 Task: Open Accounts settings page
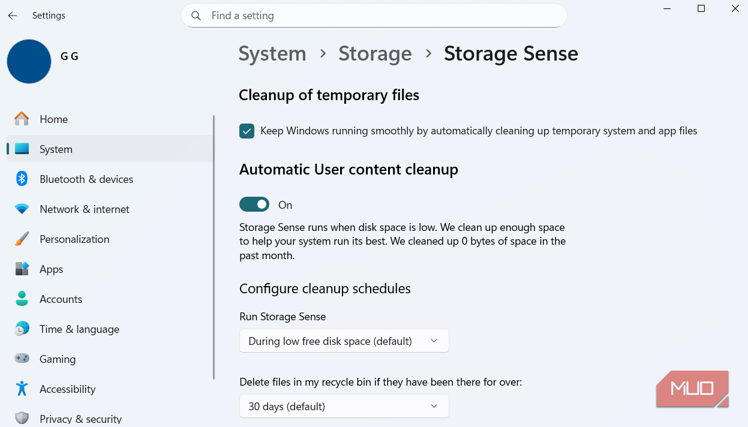pyautogui.click(x=110, y=299)
